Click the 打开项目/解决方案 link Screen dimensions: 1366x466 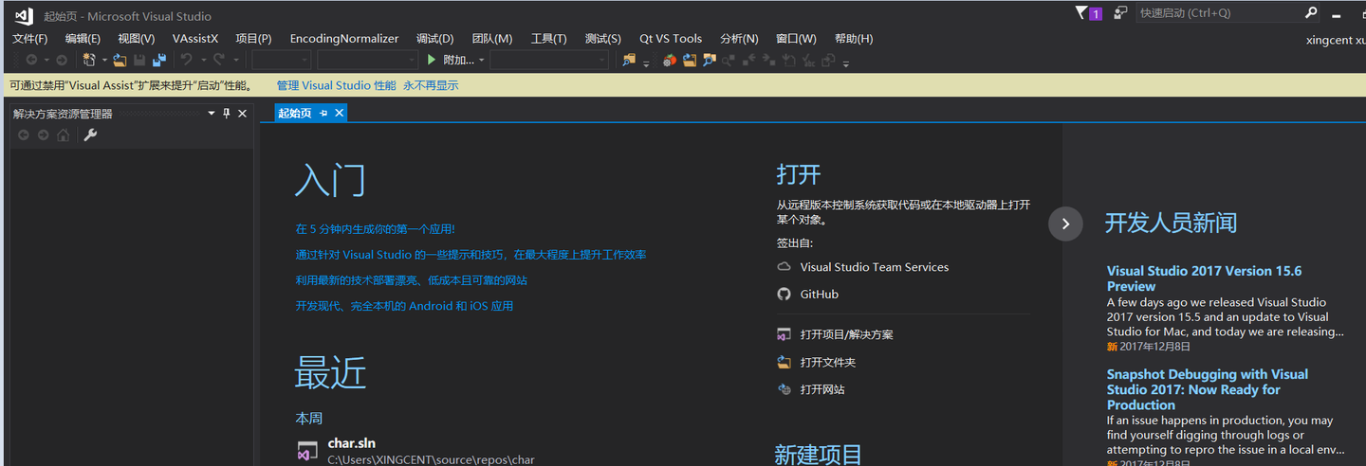(x=846, y=334)
